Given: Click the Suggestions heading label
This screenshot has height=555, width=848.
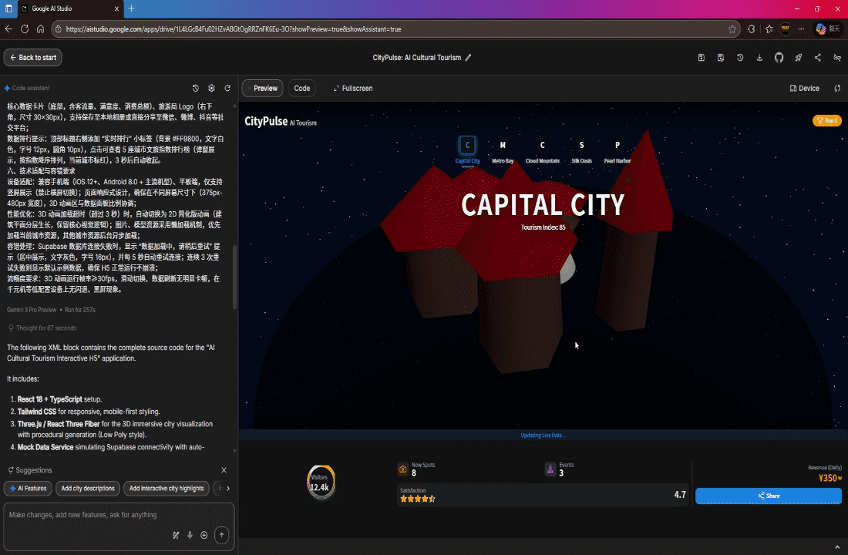Looking at the screenshot, I should tap(33, 470).
